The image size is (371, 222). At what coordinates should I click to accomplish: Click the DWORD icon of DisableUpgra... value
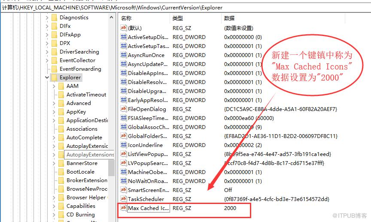pyautogui.click(x=124, y=91)
